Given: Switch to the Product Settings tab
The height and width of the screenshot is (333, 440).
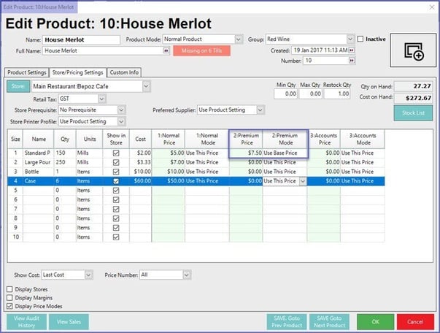Looking at the screenshot, I should coord(26,72).
